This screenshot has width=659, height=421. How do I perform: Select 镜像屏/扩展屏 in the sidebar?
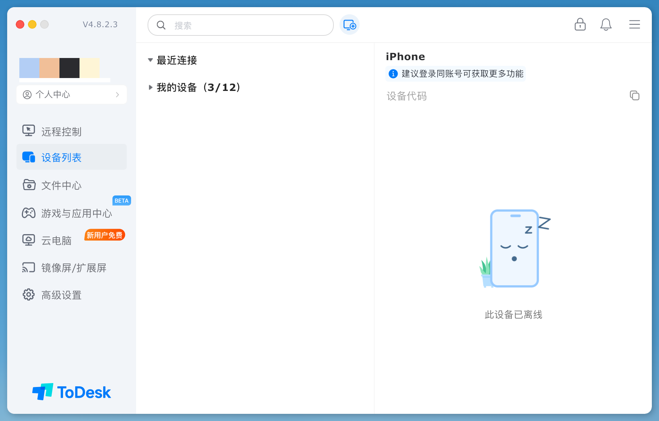tap(73, 267)
